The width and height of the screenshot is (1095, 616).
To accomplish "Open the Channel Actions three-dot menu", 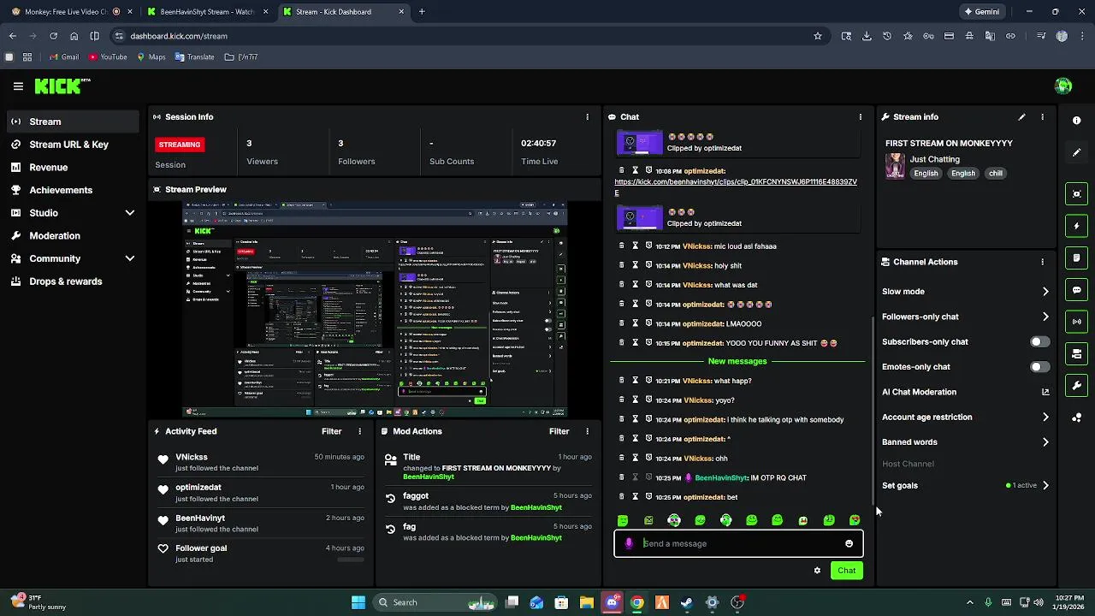I will [x=1042, y=262].
